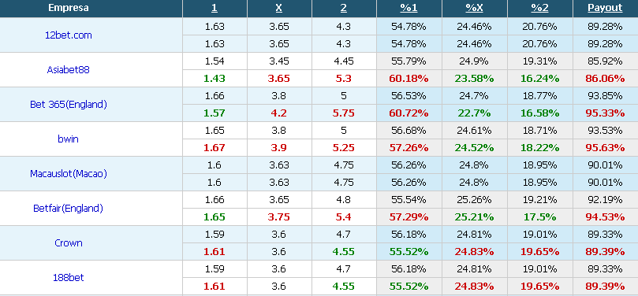Viewport: 638px width, 296px height.
Task: Open the 188bet bookmaker link
Action: click(69, 278)
